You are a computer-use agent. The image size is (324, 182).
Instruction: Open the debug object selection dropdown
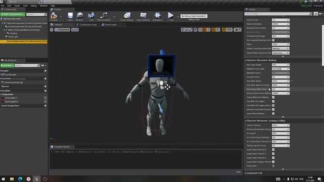193,16
